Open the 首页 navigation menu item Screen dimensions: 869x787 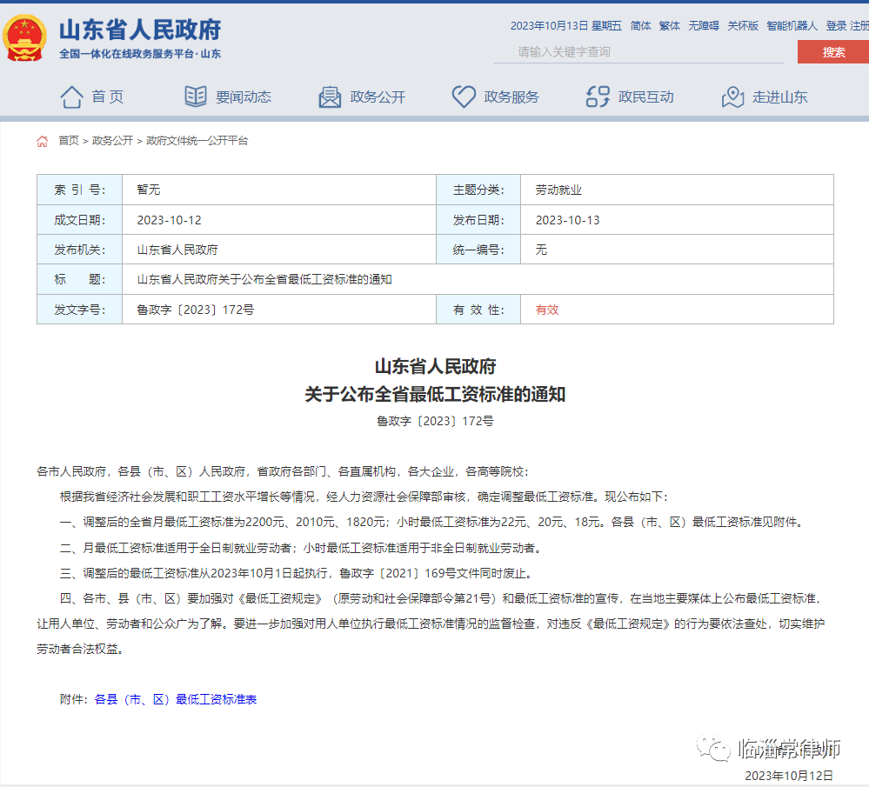(108, 97)
